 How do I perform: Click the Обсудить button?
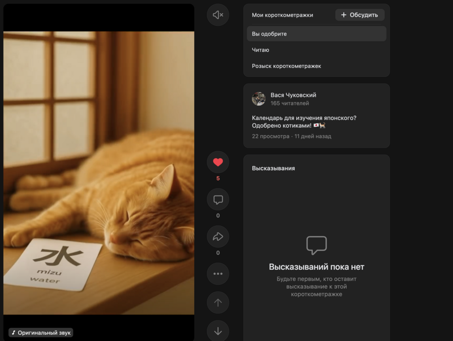[x=360, y=15]
